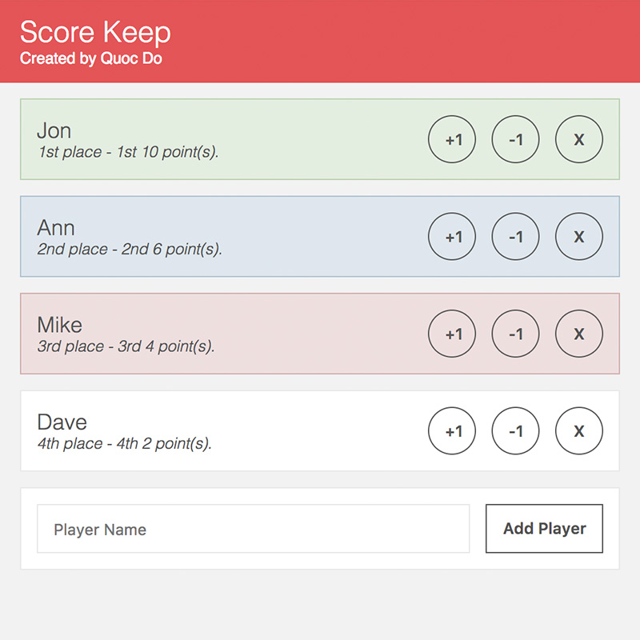
Task: Remove Jon with the X button
Action: click(578, 139)
